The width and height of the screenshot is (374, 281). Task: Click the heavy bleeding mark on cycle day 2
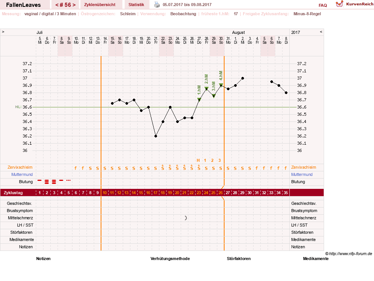tap(47, 182)
